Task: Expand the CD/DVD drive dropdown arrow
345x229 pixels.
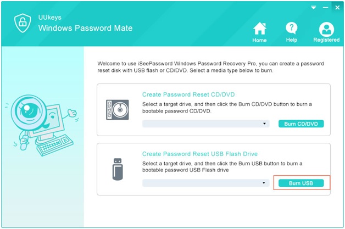Action: [264, 124]
